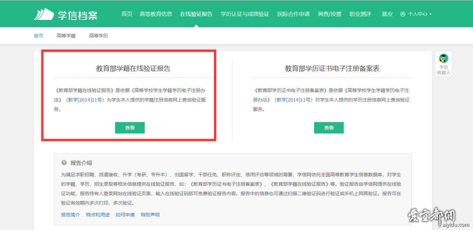Screen dimensions: 473x230
Task: Open the 报告简介 link
Action: [x=70, y=215]
